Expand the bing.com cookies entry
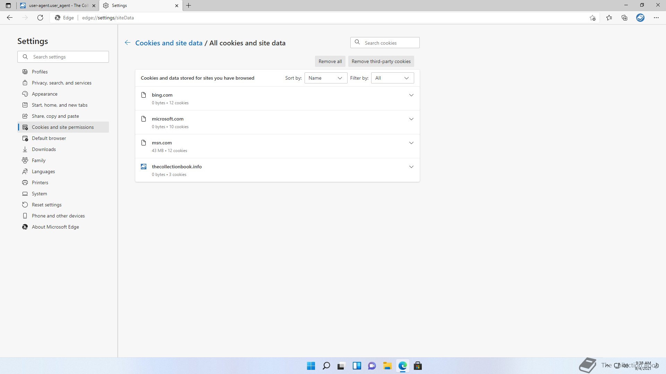Viewport: 666px width, 374px height. pos(411,95)
